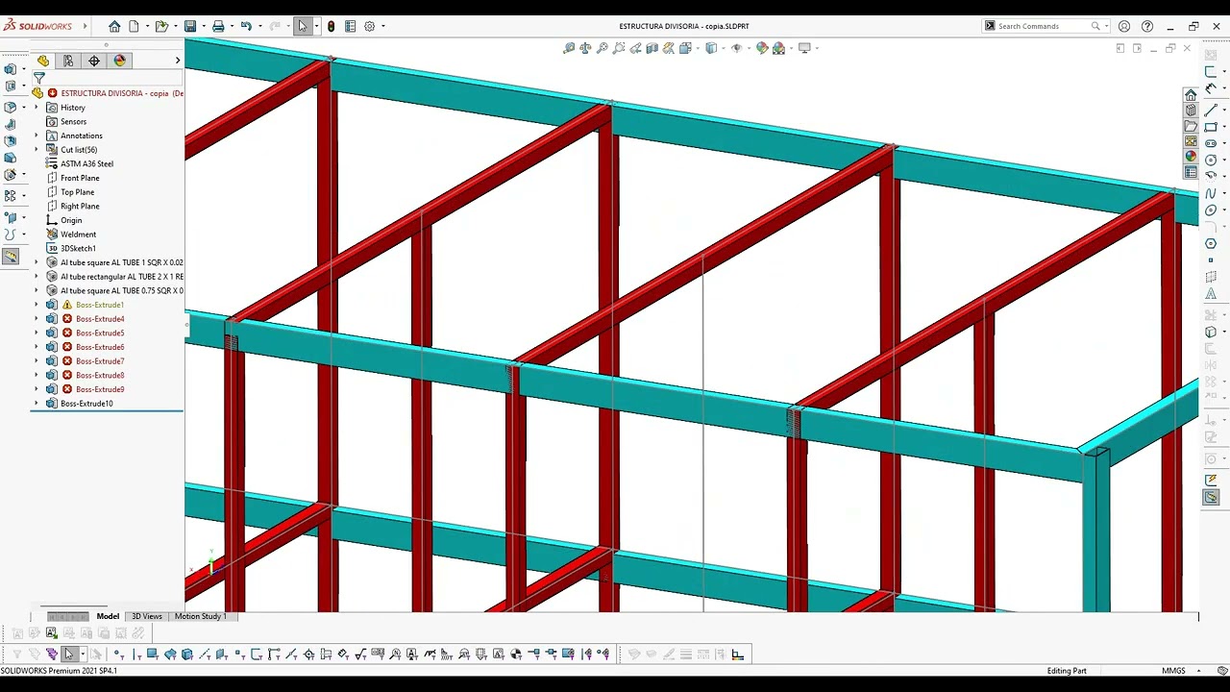Viewport: 1230px width, 692px height.
Task: Switch to the 3D Views tab
Action: pos(147,616)
